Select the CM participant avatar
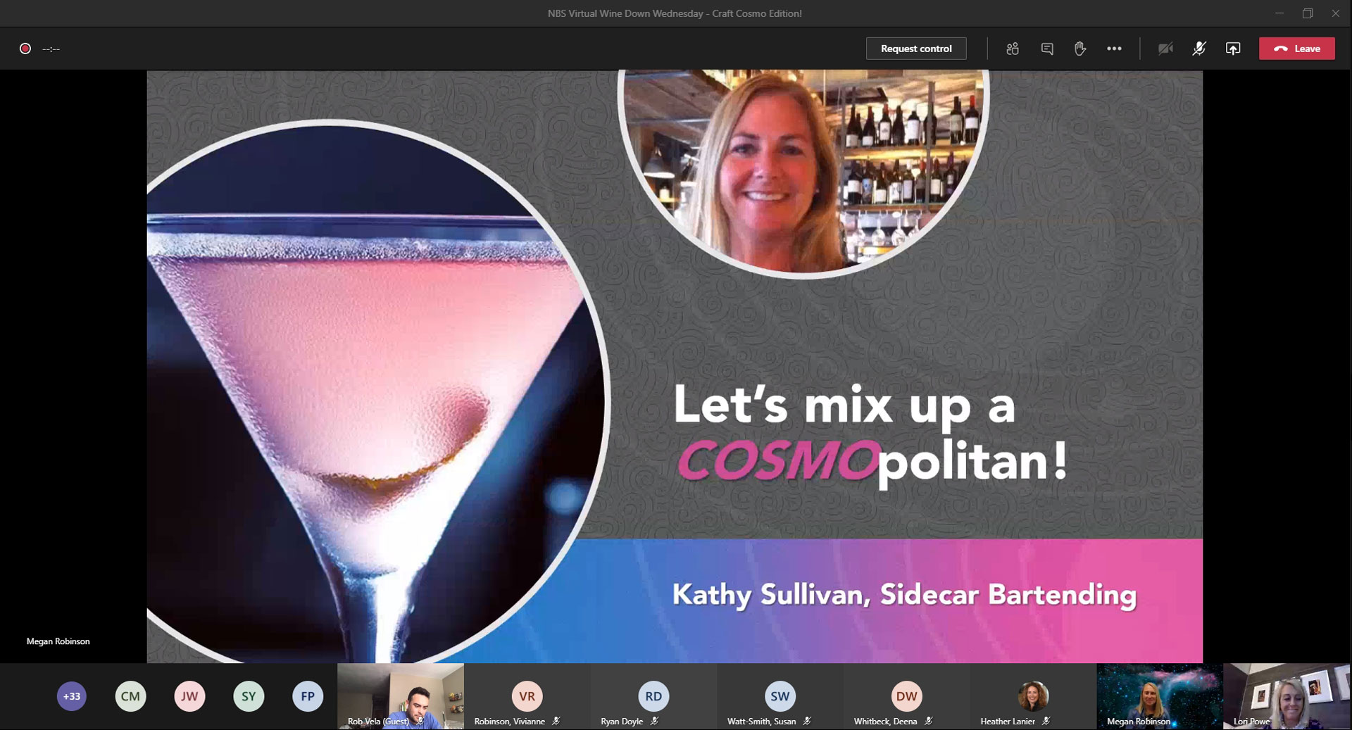 130,696
